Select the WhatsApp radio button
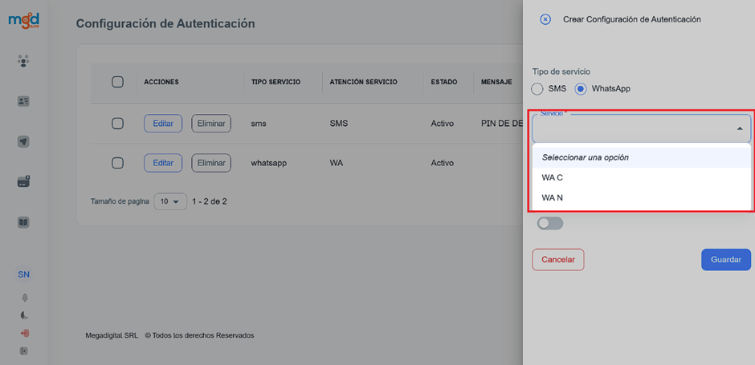 coord(581,88)
